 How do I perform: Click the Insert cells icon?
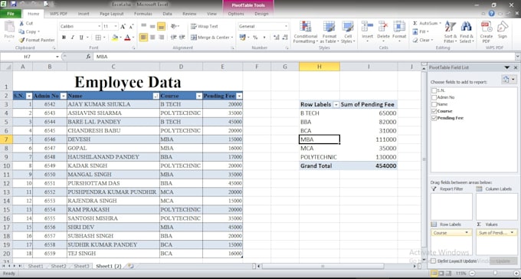[x=367, y=27]
